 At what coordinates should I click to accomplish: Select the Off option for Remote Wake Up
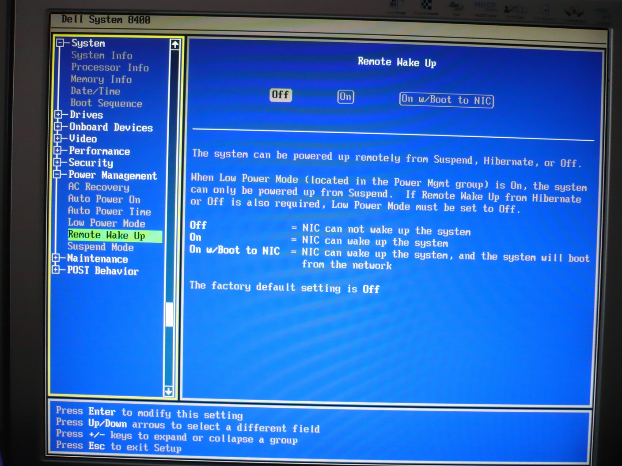281,95
